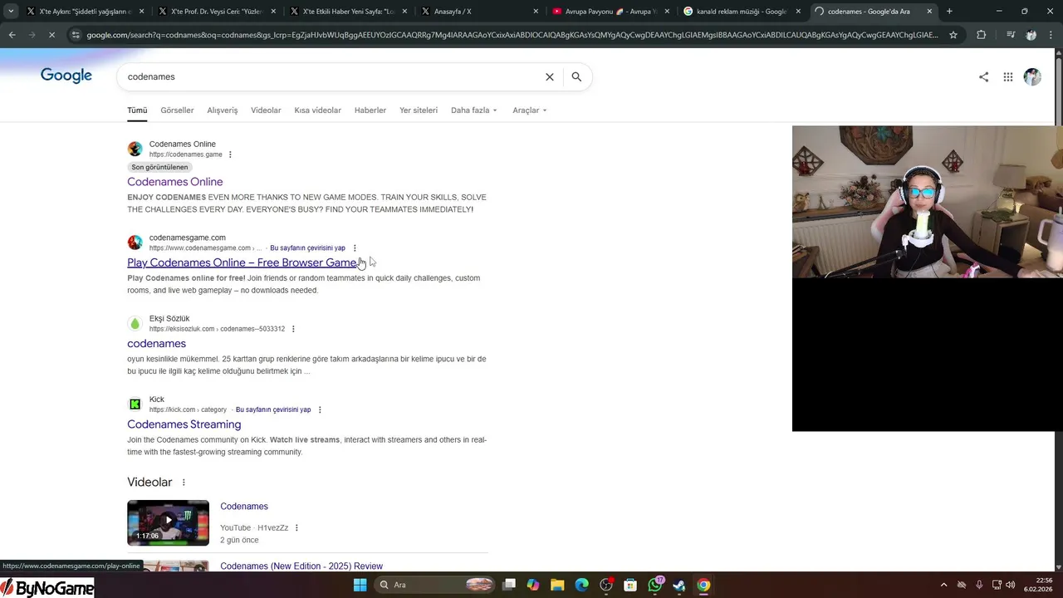
Task: Open WhatsApp from the taskbar
Action: (655, 585)
